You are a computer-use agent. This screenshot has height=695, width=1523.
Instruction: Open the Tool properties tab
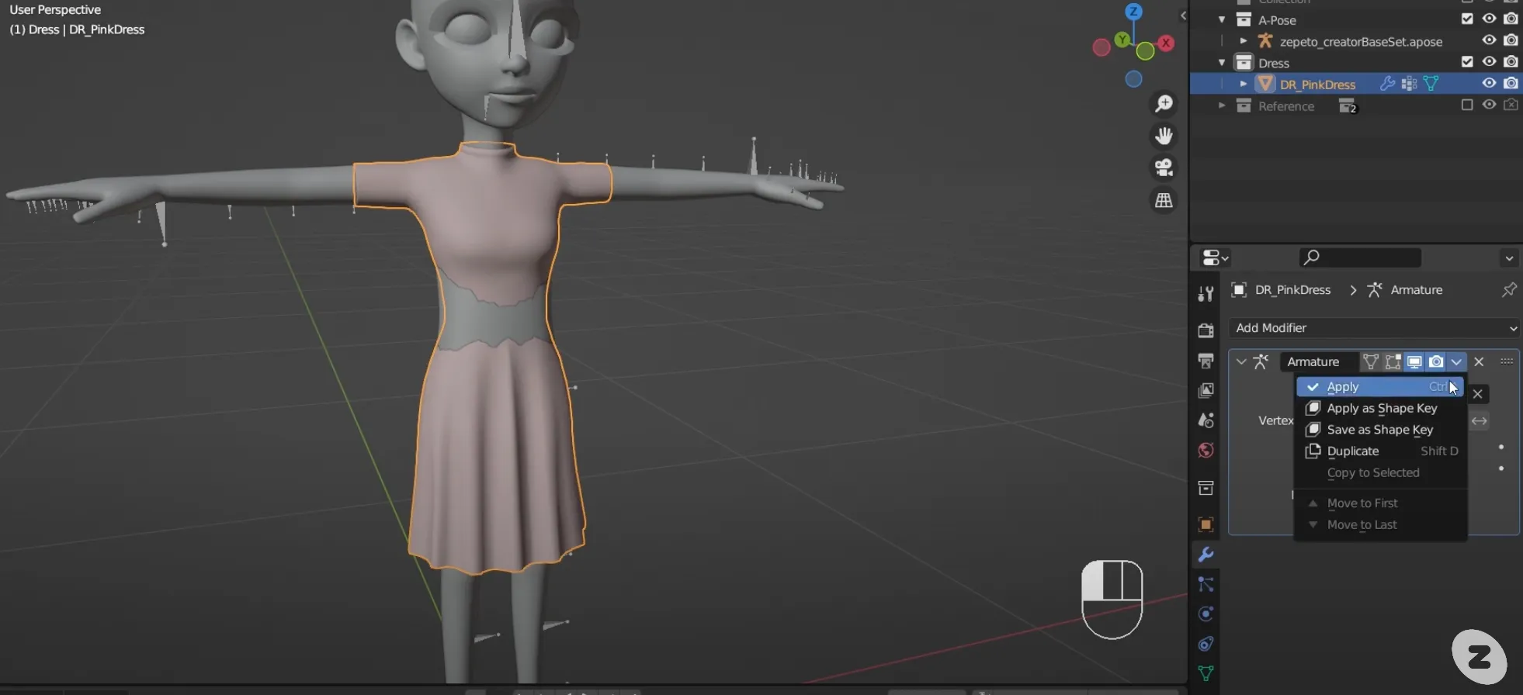1206,293
